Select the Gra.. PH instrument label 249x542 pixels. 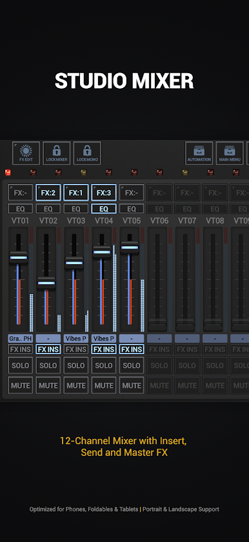pyautogui.click(x=21, y=339)
